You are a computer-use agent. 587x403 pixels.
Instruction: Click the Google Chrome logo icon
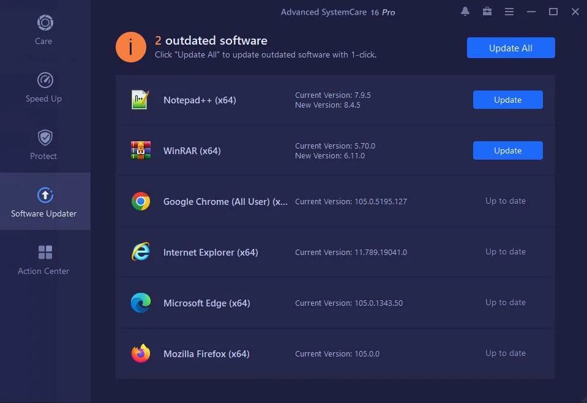[x=141, y=201]
